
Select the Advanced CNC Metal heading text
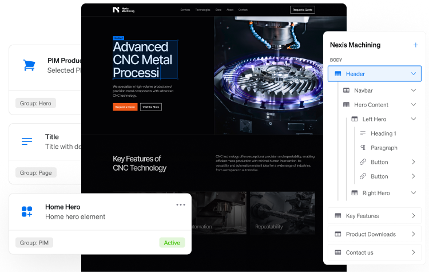[x=145, y=60]
